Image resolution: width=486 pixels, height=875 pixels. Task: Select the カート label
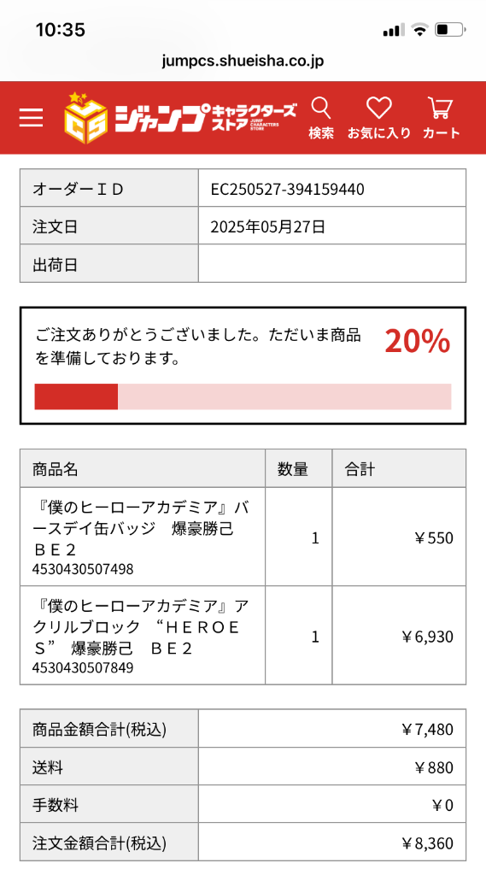click(441, 132)
